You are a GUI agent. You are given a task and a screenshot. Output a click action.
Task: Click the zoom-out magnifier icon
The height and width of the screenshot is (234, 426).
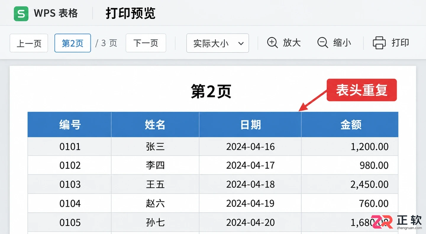(323, 43)
